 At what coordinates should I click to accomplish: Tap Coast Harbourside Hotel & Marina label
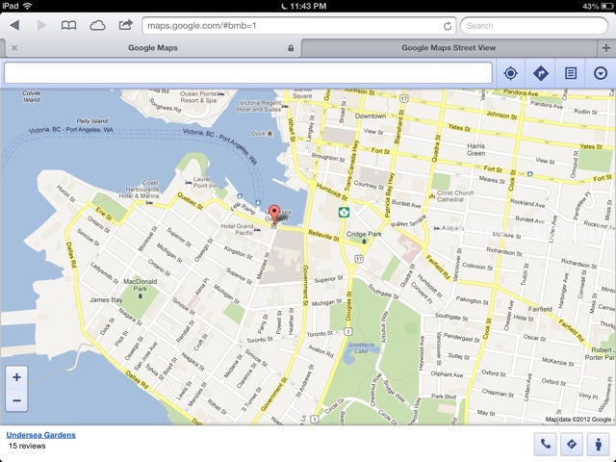[139, 189]
